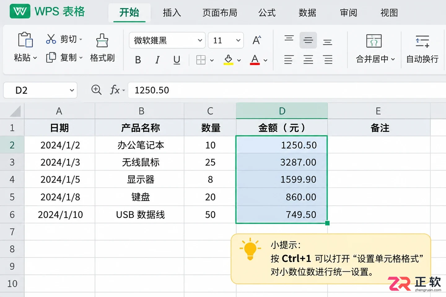Select the 数据 tab
The height and width of the screenshot is (297, 446).
pos(307,13)
